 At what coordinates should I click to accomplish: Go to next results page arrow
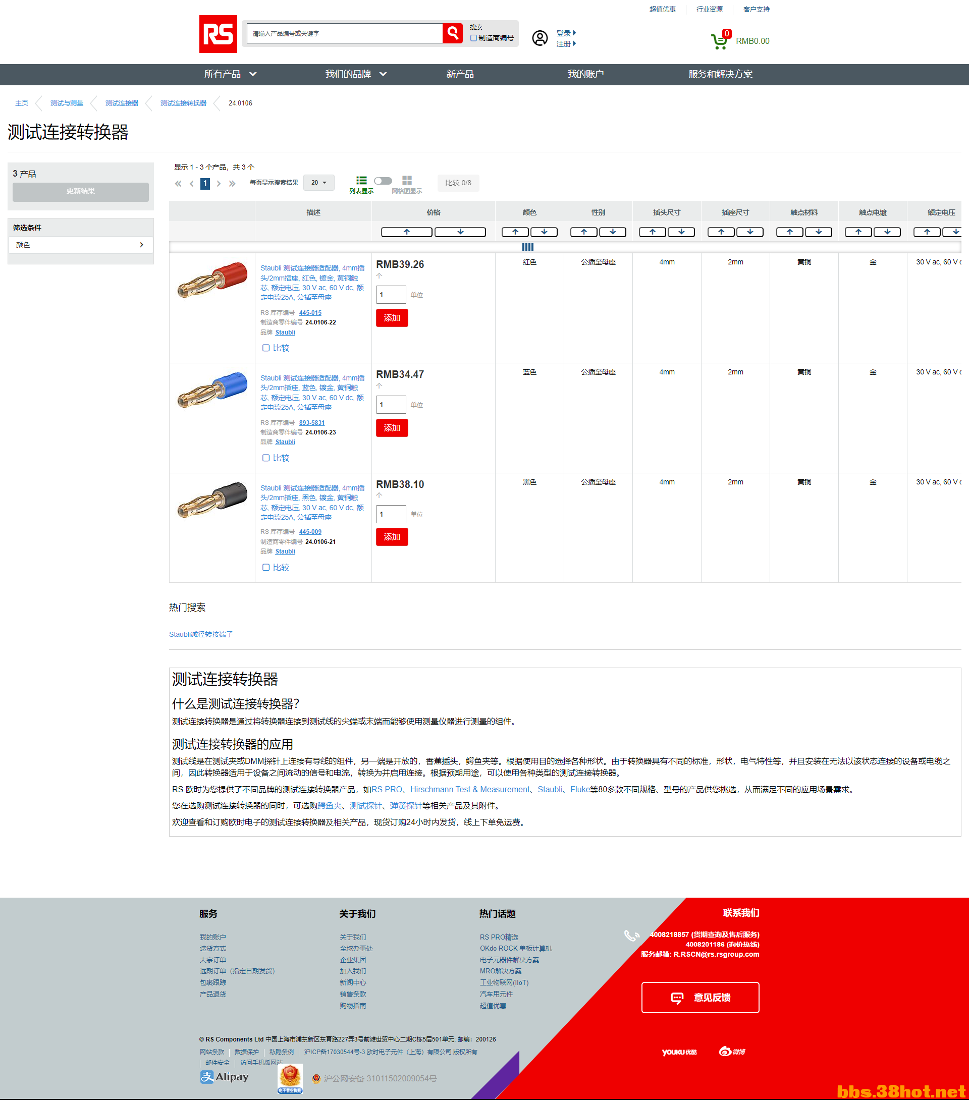click(219, 184)
